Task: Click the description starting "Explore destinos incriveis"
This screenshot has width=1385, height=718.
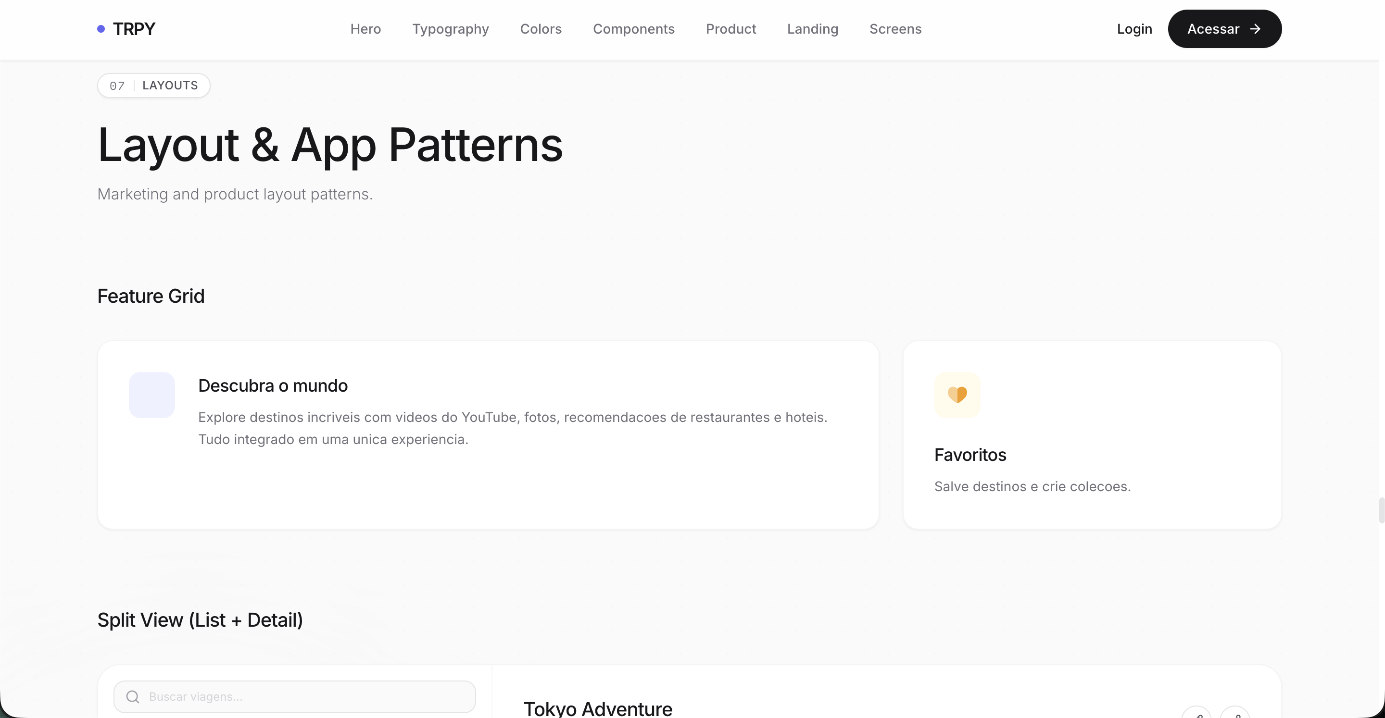Action: pos(513,428)
